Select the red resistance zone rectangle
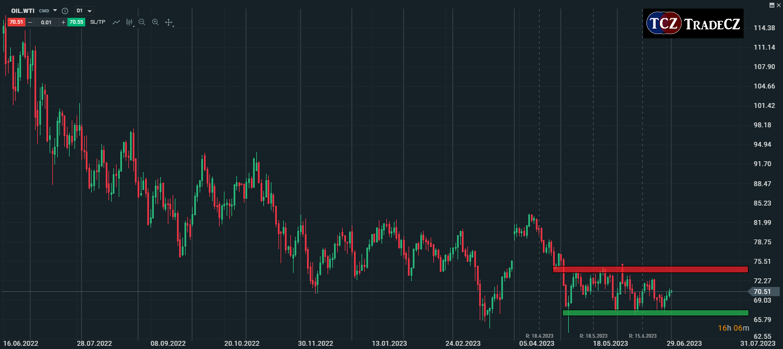 pyautogui.click(x=650, y=269)
